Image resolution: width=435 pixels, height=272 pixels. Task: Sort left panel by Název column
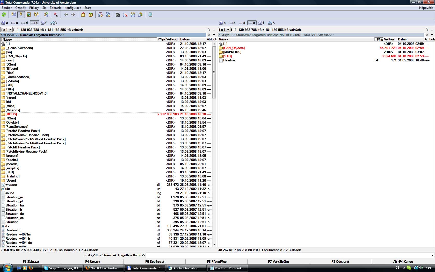pyautogui.click(x=78, y=39)
